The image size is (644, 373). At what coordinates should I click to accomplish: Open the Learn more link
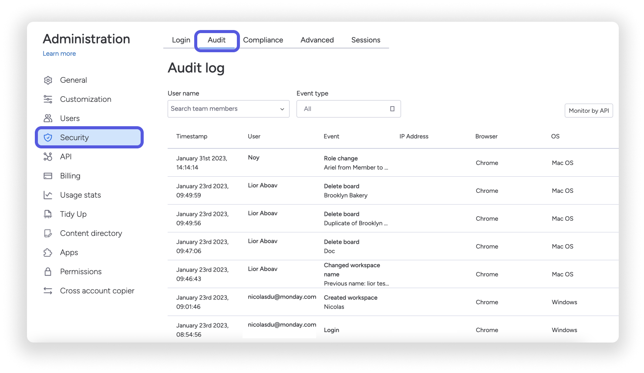coord(59,53)
